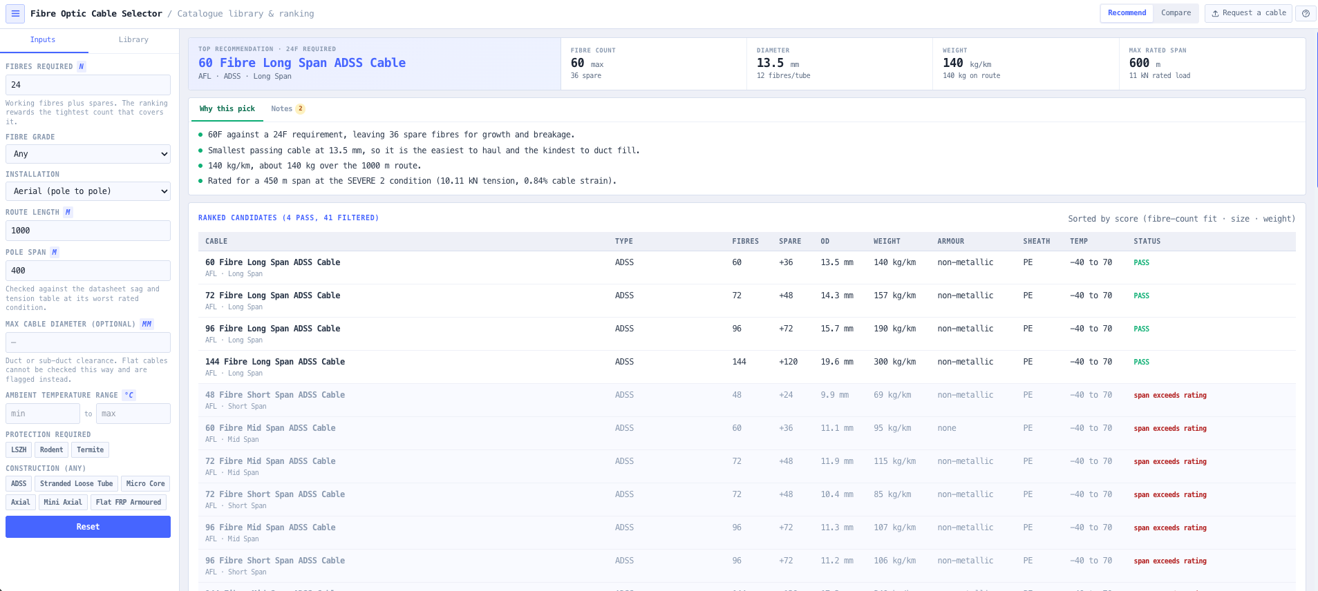Select the Why this pick tab
This screenshot has width=1318, height=591.
tap(227, 109)
